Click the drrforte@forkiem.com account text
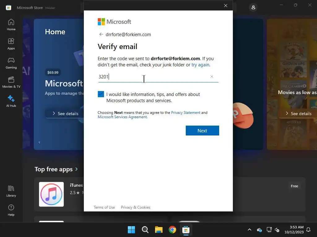This screenshot has height=237, width=317. click(128, 35)
